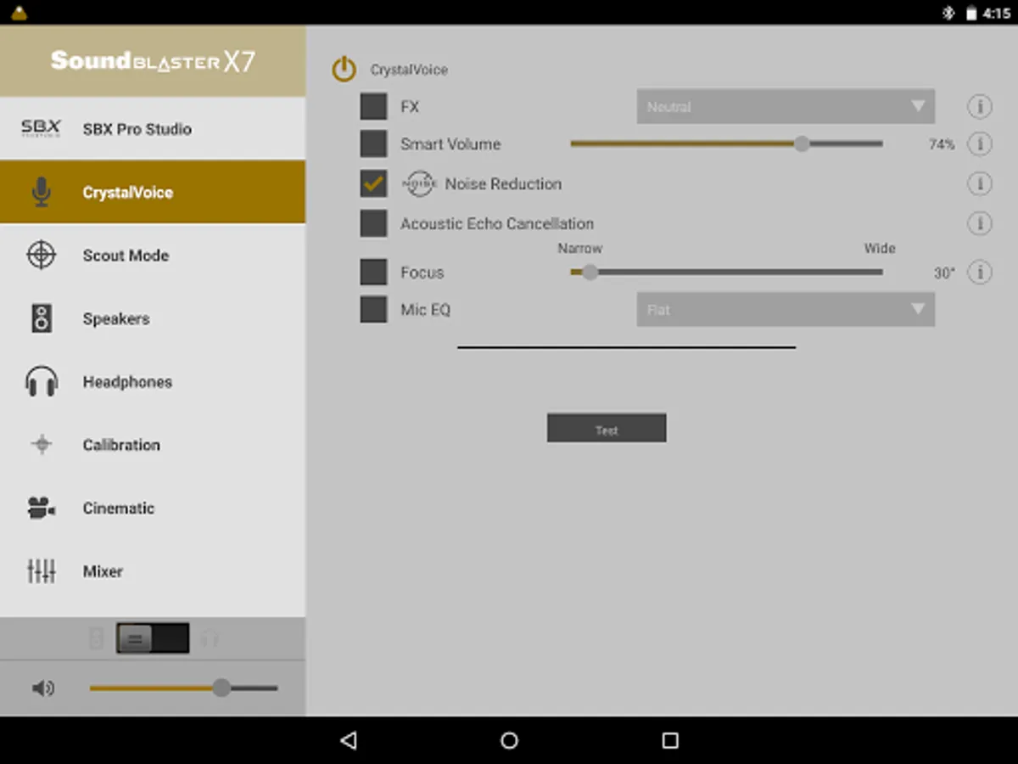Tap the Bluetooth status icon
The height and width of the screenshot is (764, 1018).
coord(948,13)
